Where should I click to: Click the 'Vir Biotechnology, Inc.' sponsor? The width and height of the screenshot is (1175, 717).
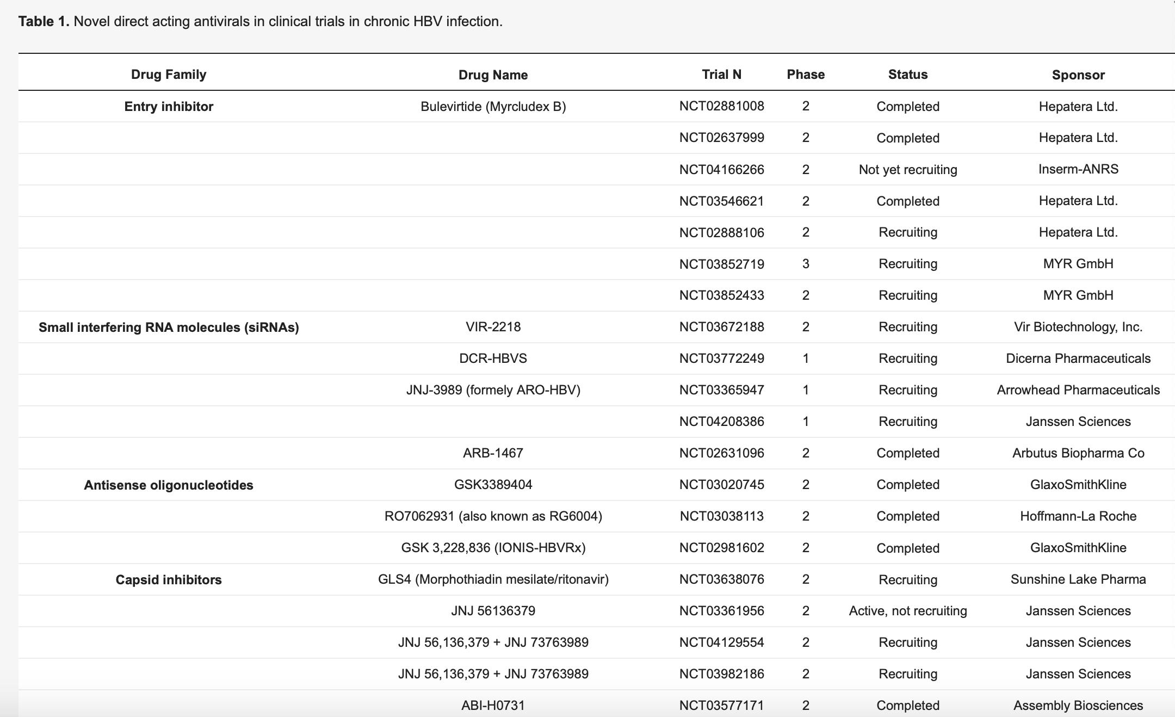[x=1078, y=327]
